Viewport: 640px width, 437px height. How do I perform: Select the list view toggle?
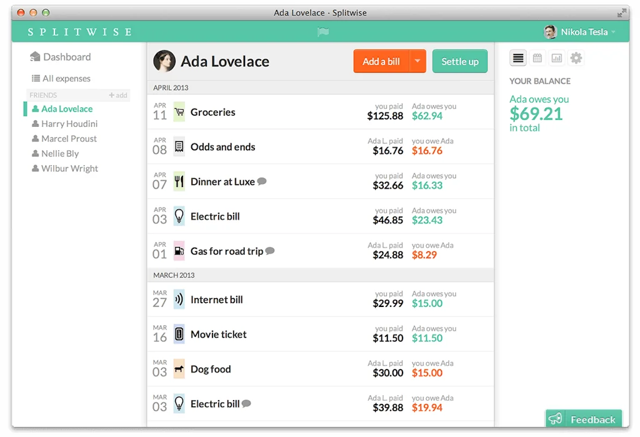pos(518,58)
